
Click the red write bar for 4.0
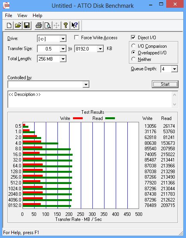pos(32,142)
